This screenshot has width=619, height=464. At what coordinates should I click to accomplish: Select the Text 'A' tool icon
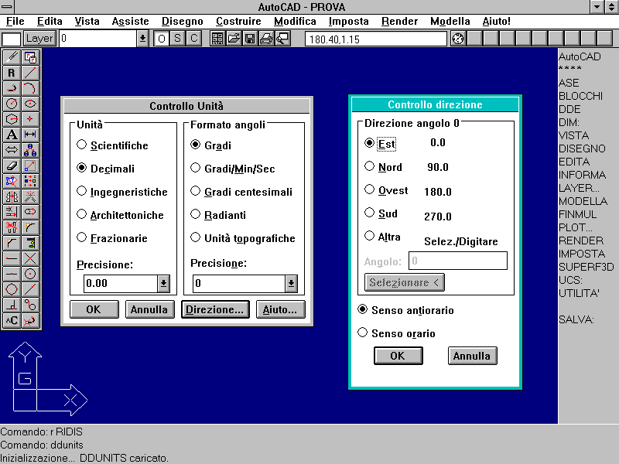pyautogui.click(x=12, y=135)
